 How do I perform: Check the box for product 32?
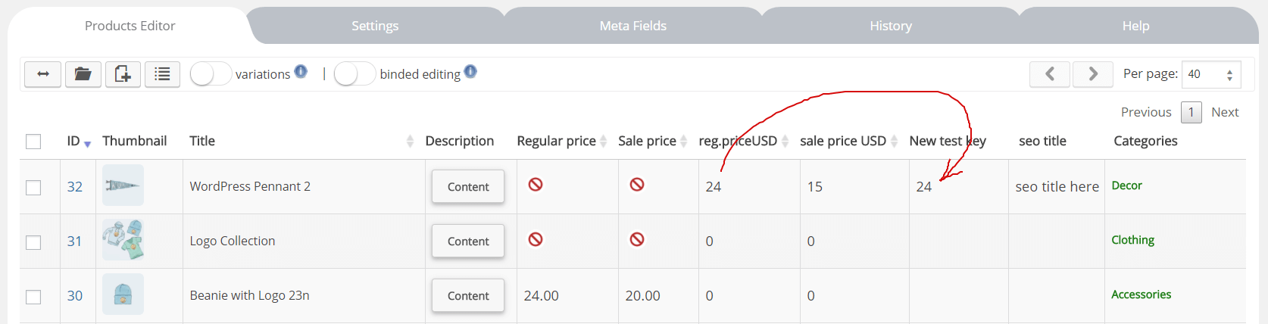coord(33,187)
